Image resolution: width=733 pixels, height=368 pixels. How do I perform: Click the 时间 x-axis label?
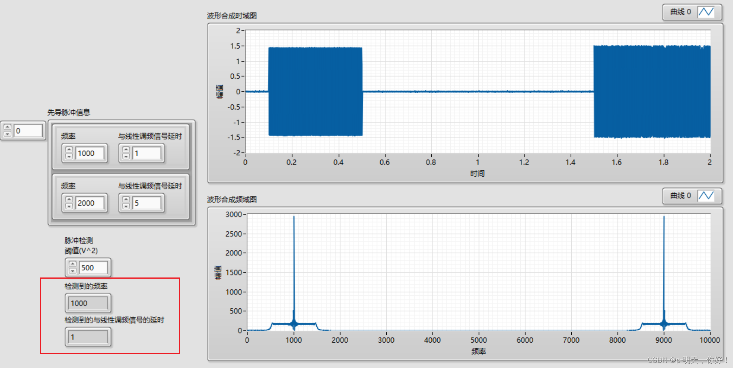pos(478,174)
